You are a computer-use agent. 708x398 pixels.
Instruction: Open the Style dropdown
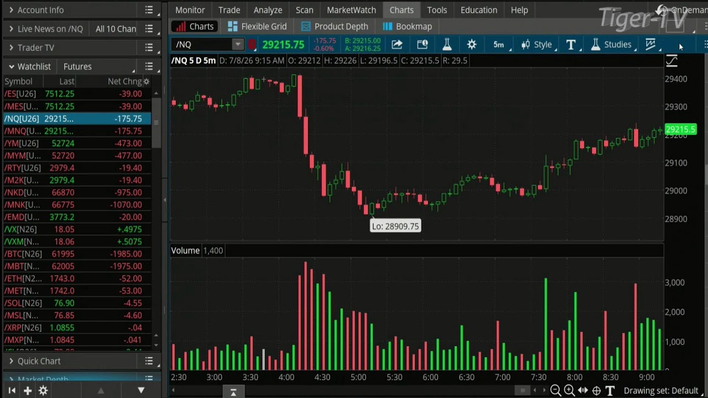point(537,45)
